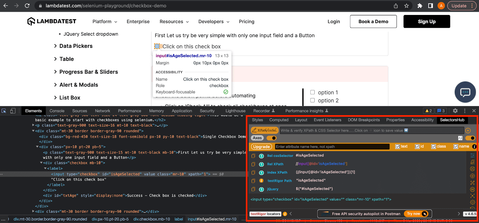Collapse the div.checkbox.mb-10 DOM node
The width and height of the screenshot is (479, 223).
tap(41, 163)
